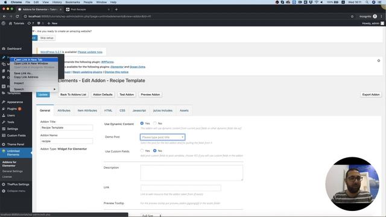Follow the Dismiss this notice link
Viewport: 386px width, 217px height.
(x=116, y=72)
